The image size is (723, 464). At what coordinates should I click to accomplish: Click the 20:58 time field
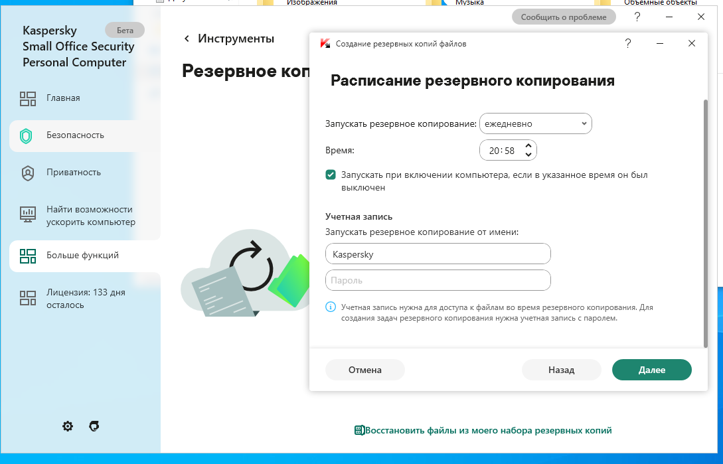pyautogui.click(x=502, y=151)
